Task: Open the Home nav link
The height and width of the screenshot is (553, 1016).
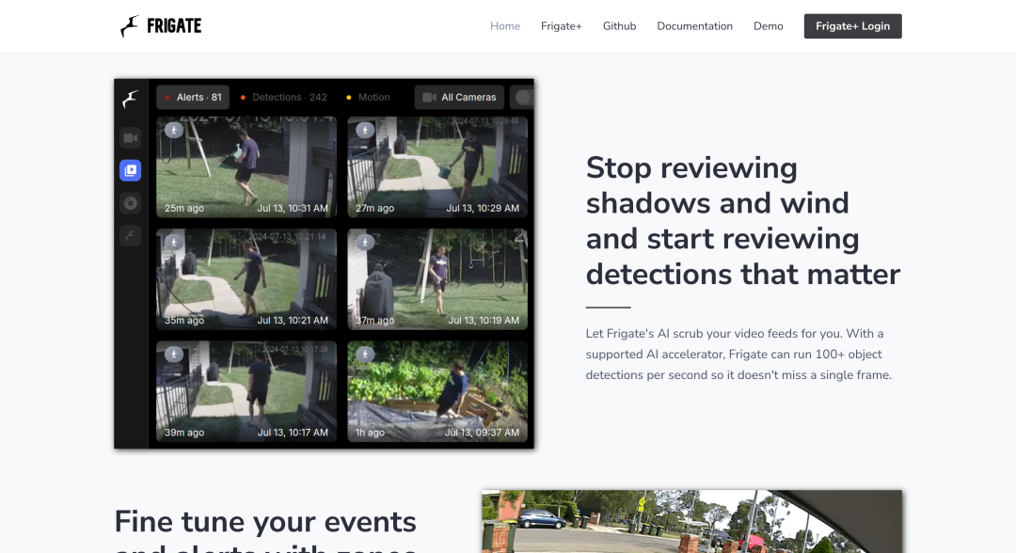Action: click(x=505, y=26)
